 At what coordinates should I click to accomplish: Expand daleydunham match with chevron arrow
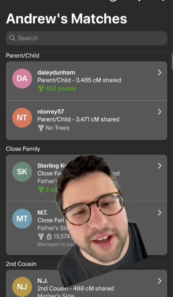[160, 72]
